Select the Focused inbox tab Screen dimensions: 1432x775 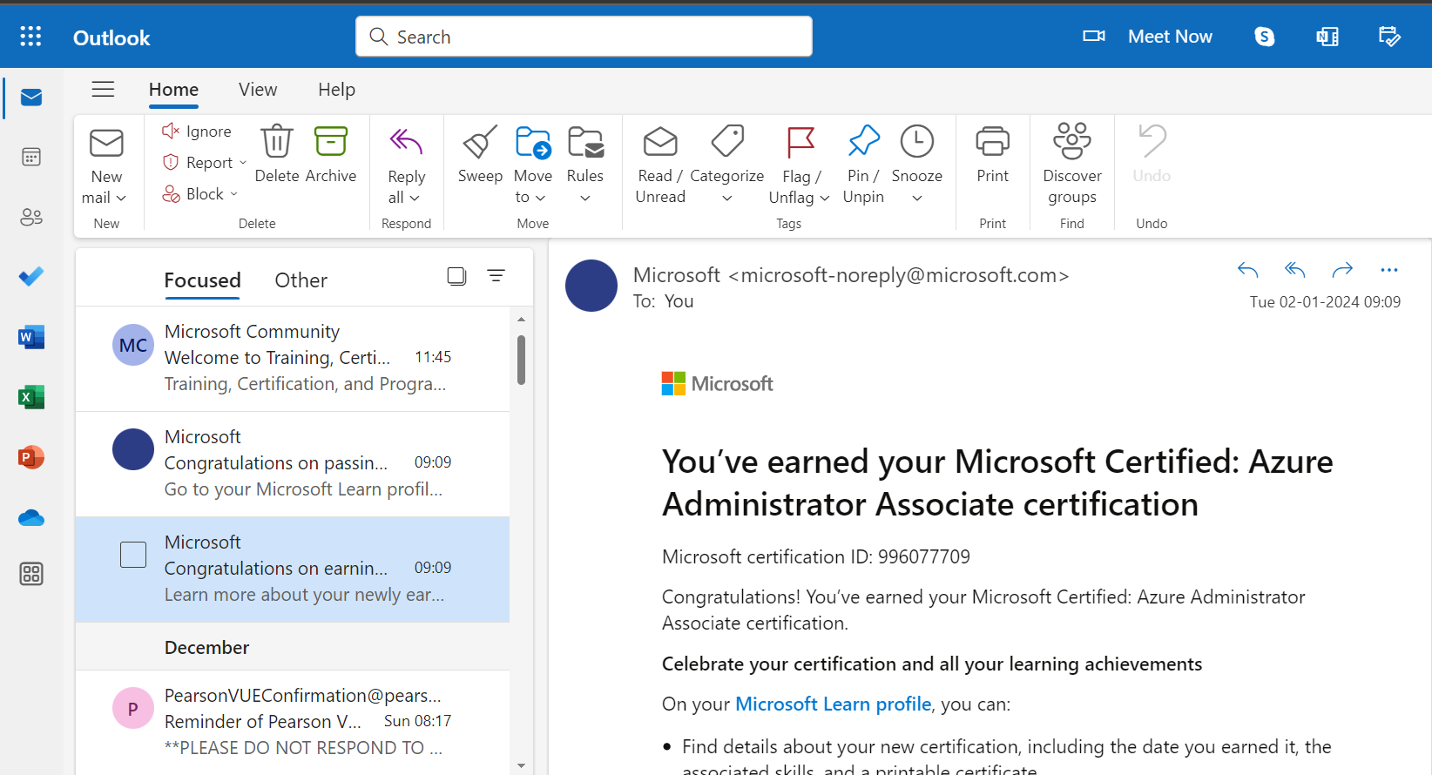(x=202, y=280)
